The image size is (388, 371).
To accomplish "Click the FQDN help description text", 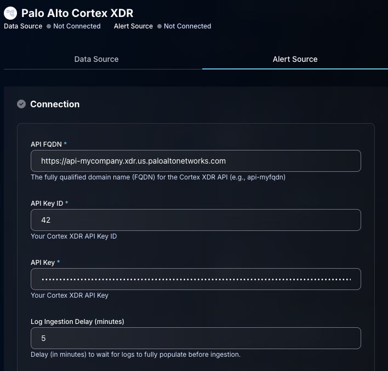I will pos(158,177).
